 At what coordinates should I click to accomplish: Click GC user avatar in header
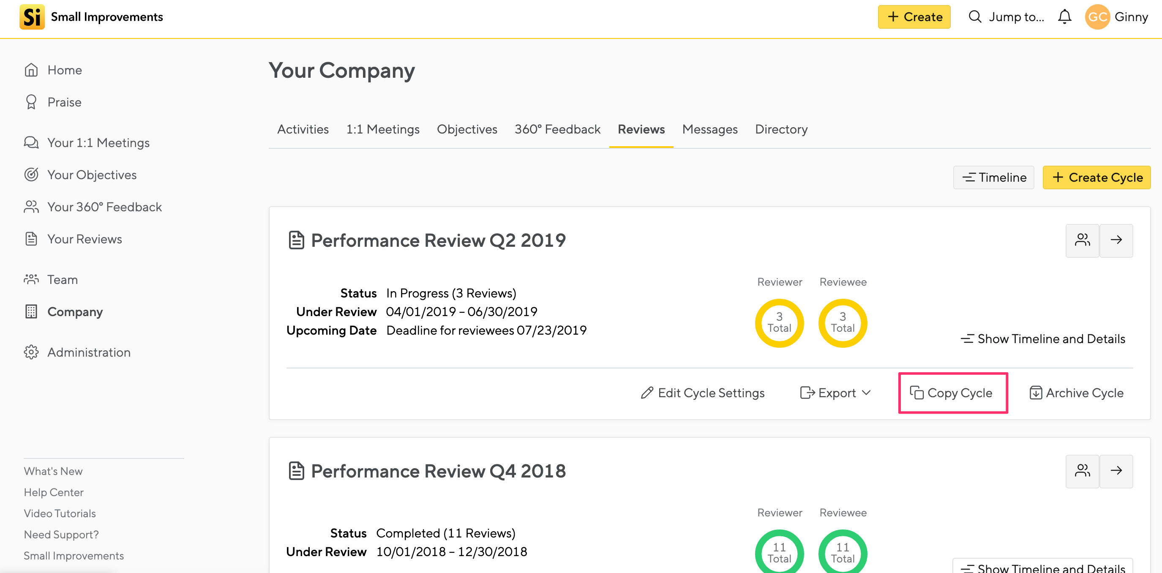pyautogui.click(x=1097, y=17)
